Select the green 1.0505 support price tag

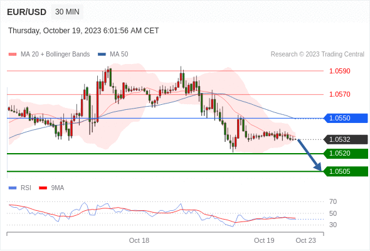coord(346,171)
